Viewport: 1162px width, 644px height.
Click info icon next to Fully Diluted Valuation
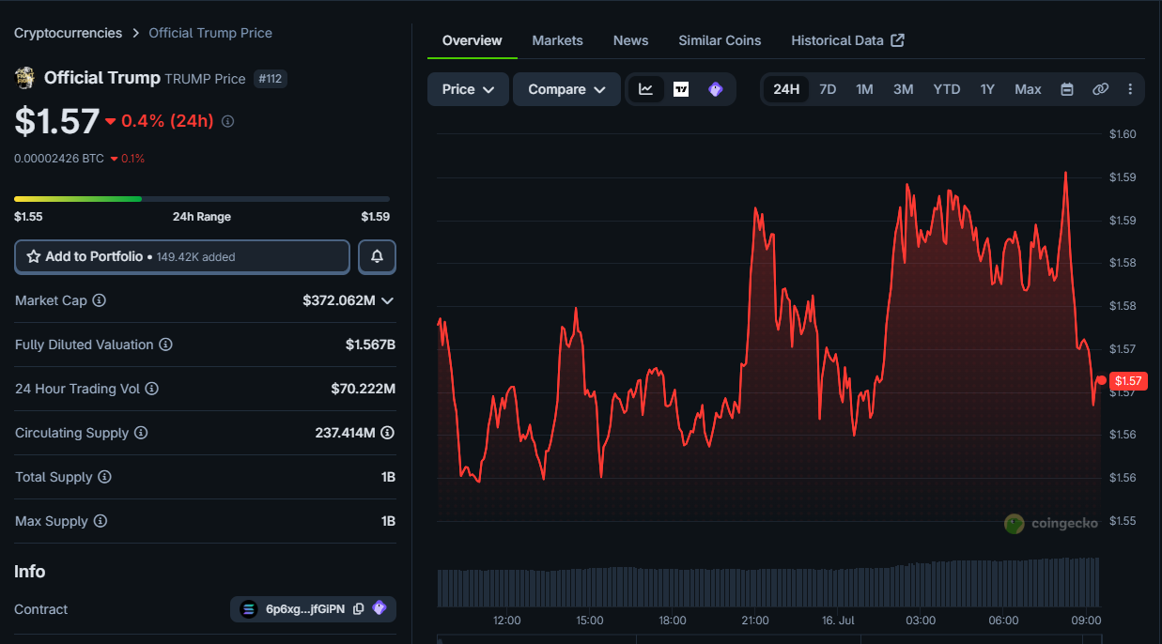coord(165,345)
